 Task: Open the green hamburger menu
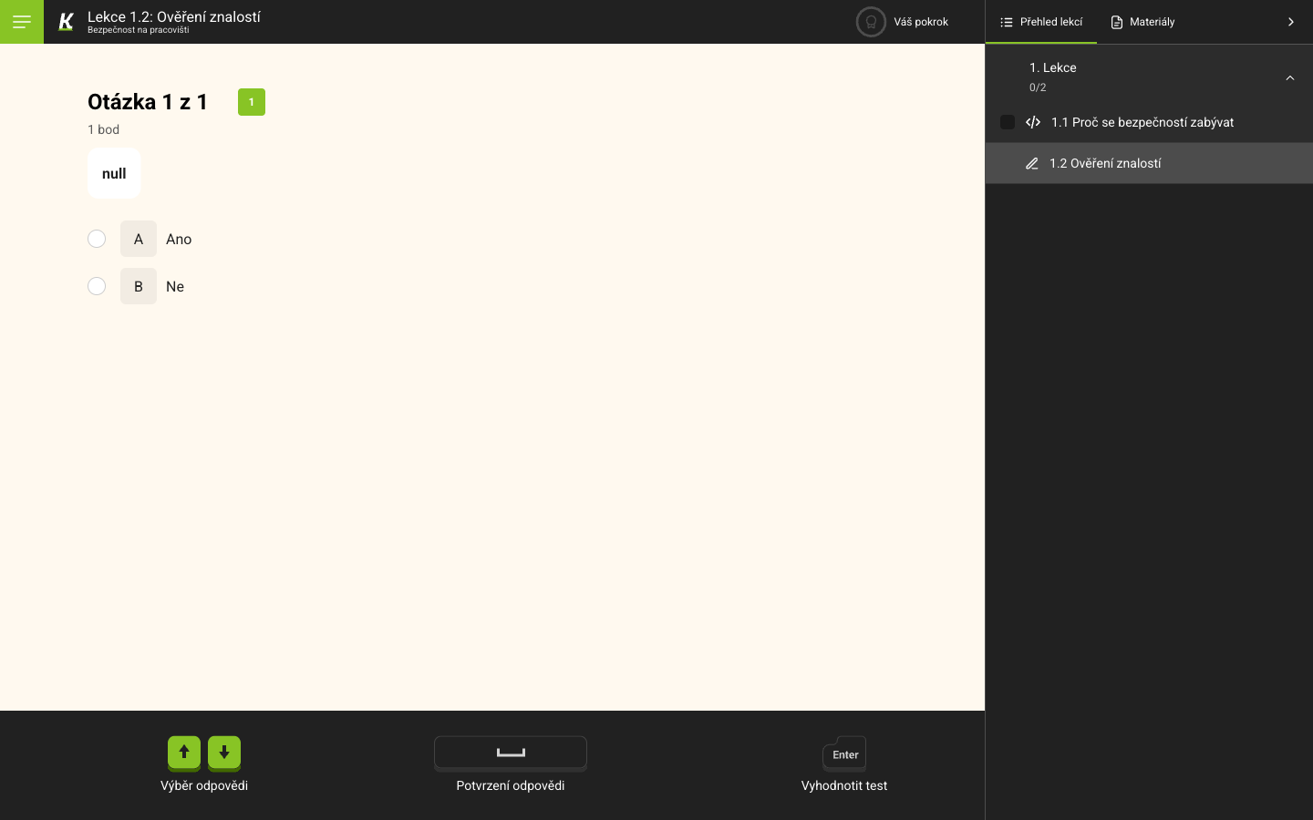[22, 22]
